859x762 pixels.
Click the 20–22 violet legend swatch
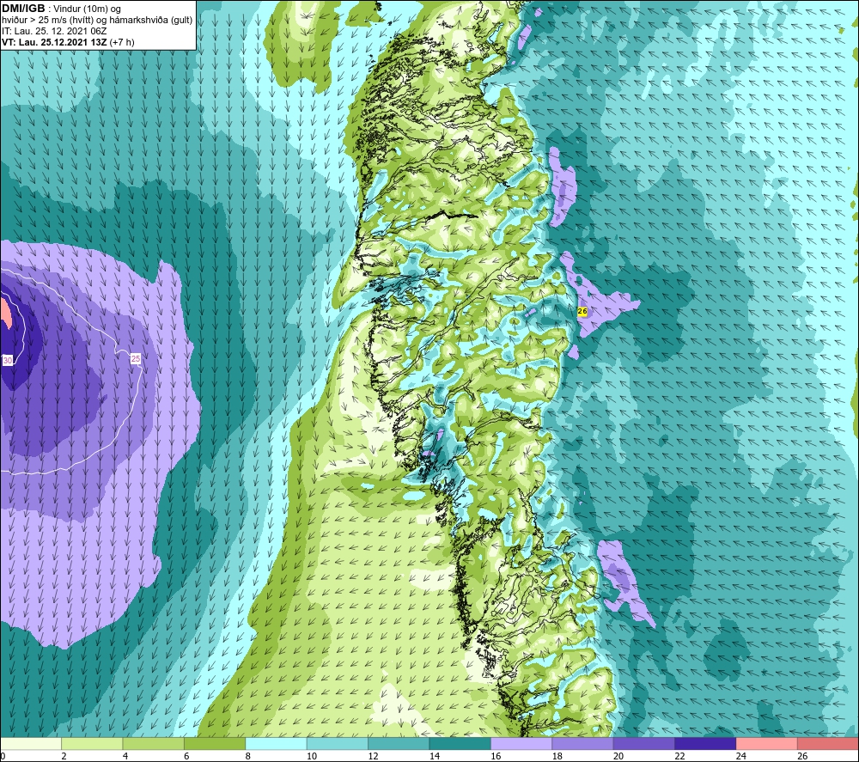[x=644, y=744]
